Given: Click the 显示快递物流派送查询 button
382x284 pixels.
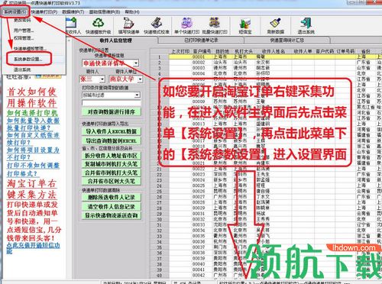Looking at the screenshot, I should (112, 215).
